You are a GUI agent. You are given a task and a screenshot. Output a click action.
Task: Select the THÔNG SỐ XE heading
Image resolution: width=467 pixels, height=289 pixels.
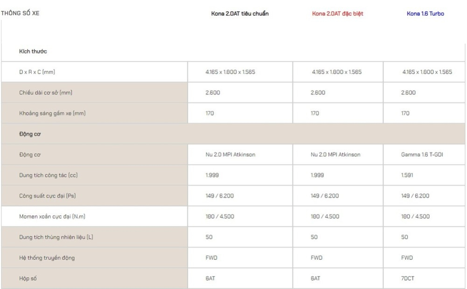(20, 13)
